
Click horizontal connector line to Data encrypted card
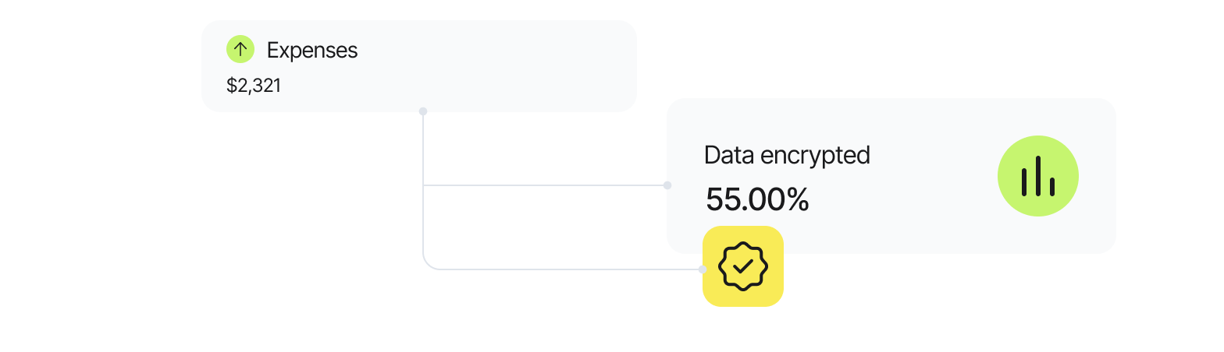tap(546, 185)
